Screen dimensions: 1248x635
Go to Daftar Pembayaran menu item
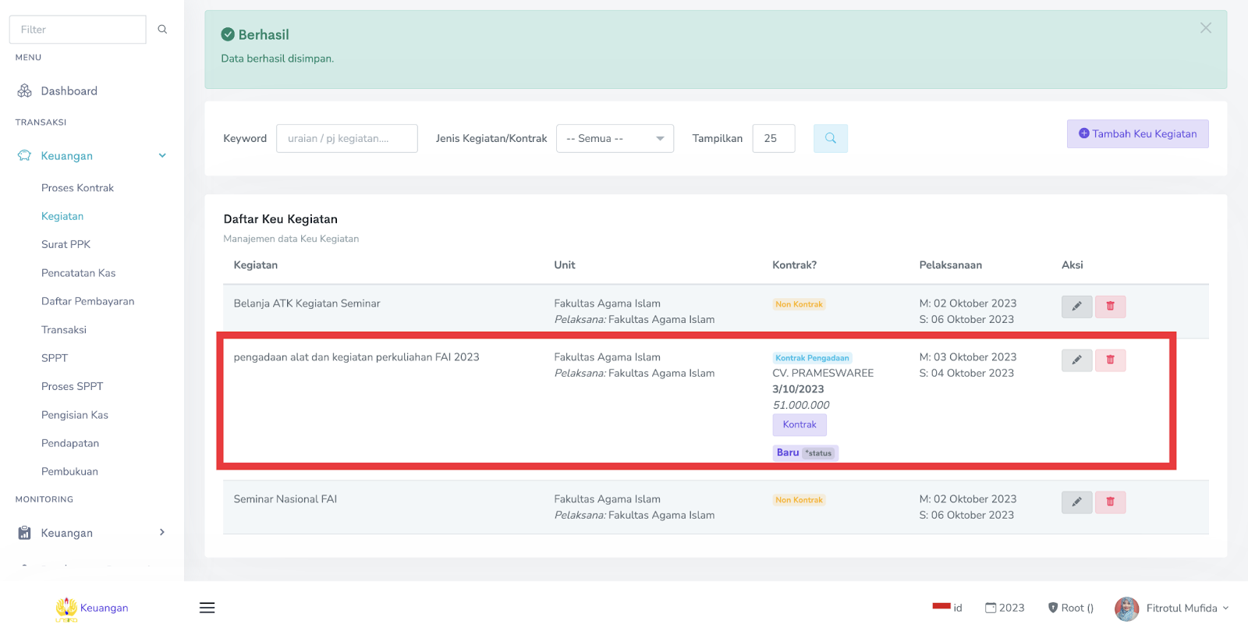pyautogui.click(x=87, y=301)
